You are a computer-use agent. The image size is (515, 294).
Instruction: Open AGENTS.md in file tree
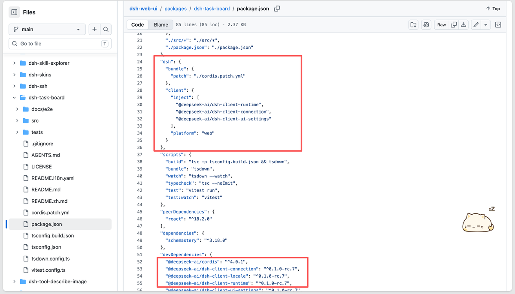tap(45, 155)
